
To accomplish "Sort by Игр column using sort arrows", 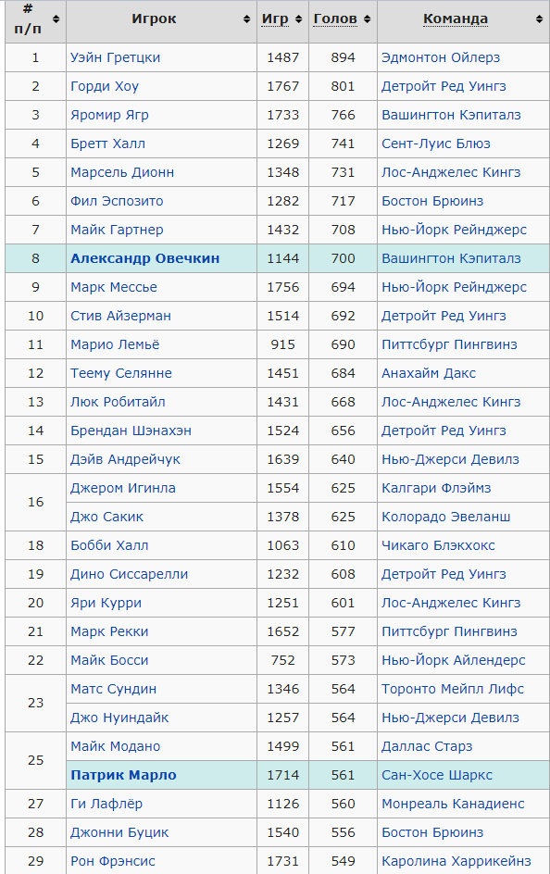I will point(299,19).
